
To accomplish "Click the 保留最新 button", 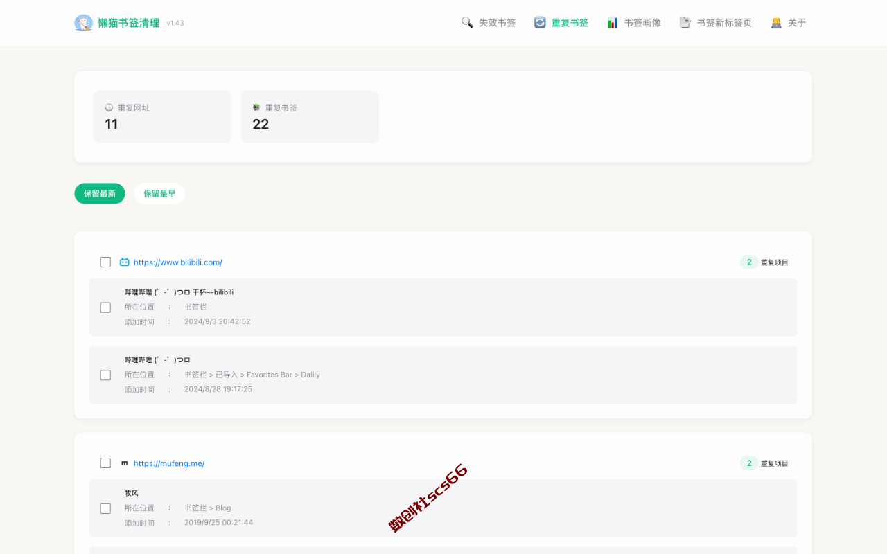I will click(100, 193).
